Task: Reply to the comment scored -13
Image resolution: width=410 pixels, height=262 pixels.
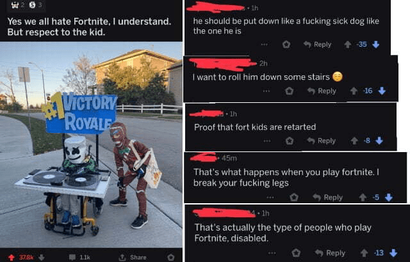Action: click(331, 253)
